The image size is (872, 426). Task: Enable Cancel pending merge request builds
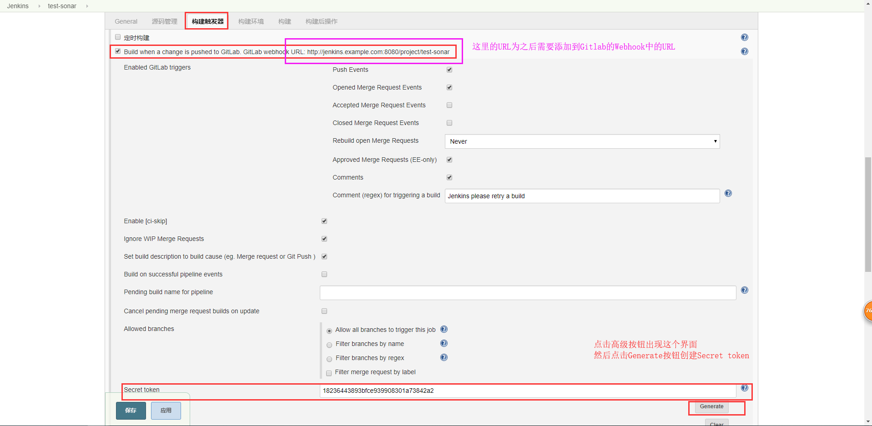324,311
